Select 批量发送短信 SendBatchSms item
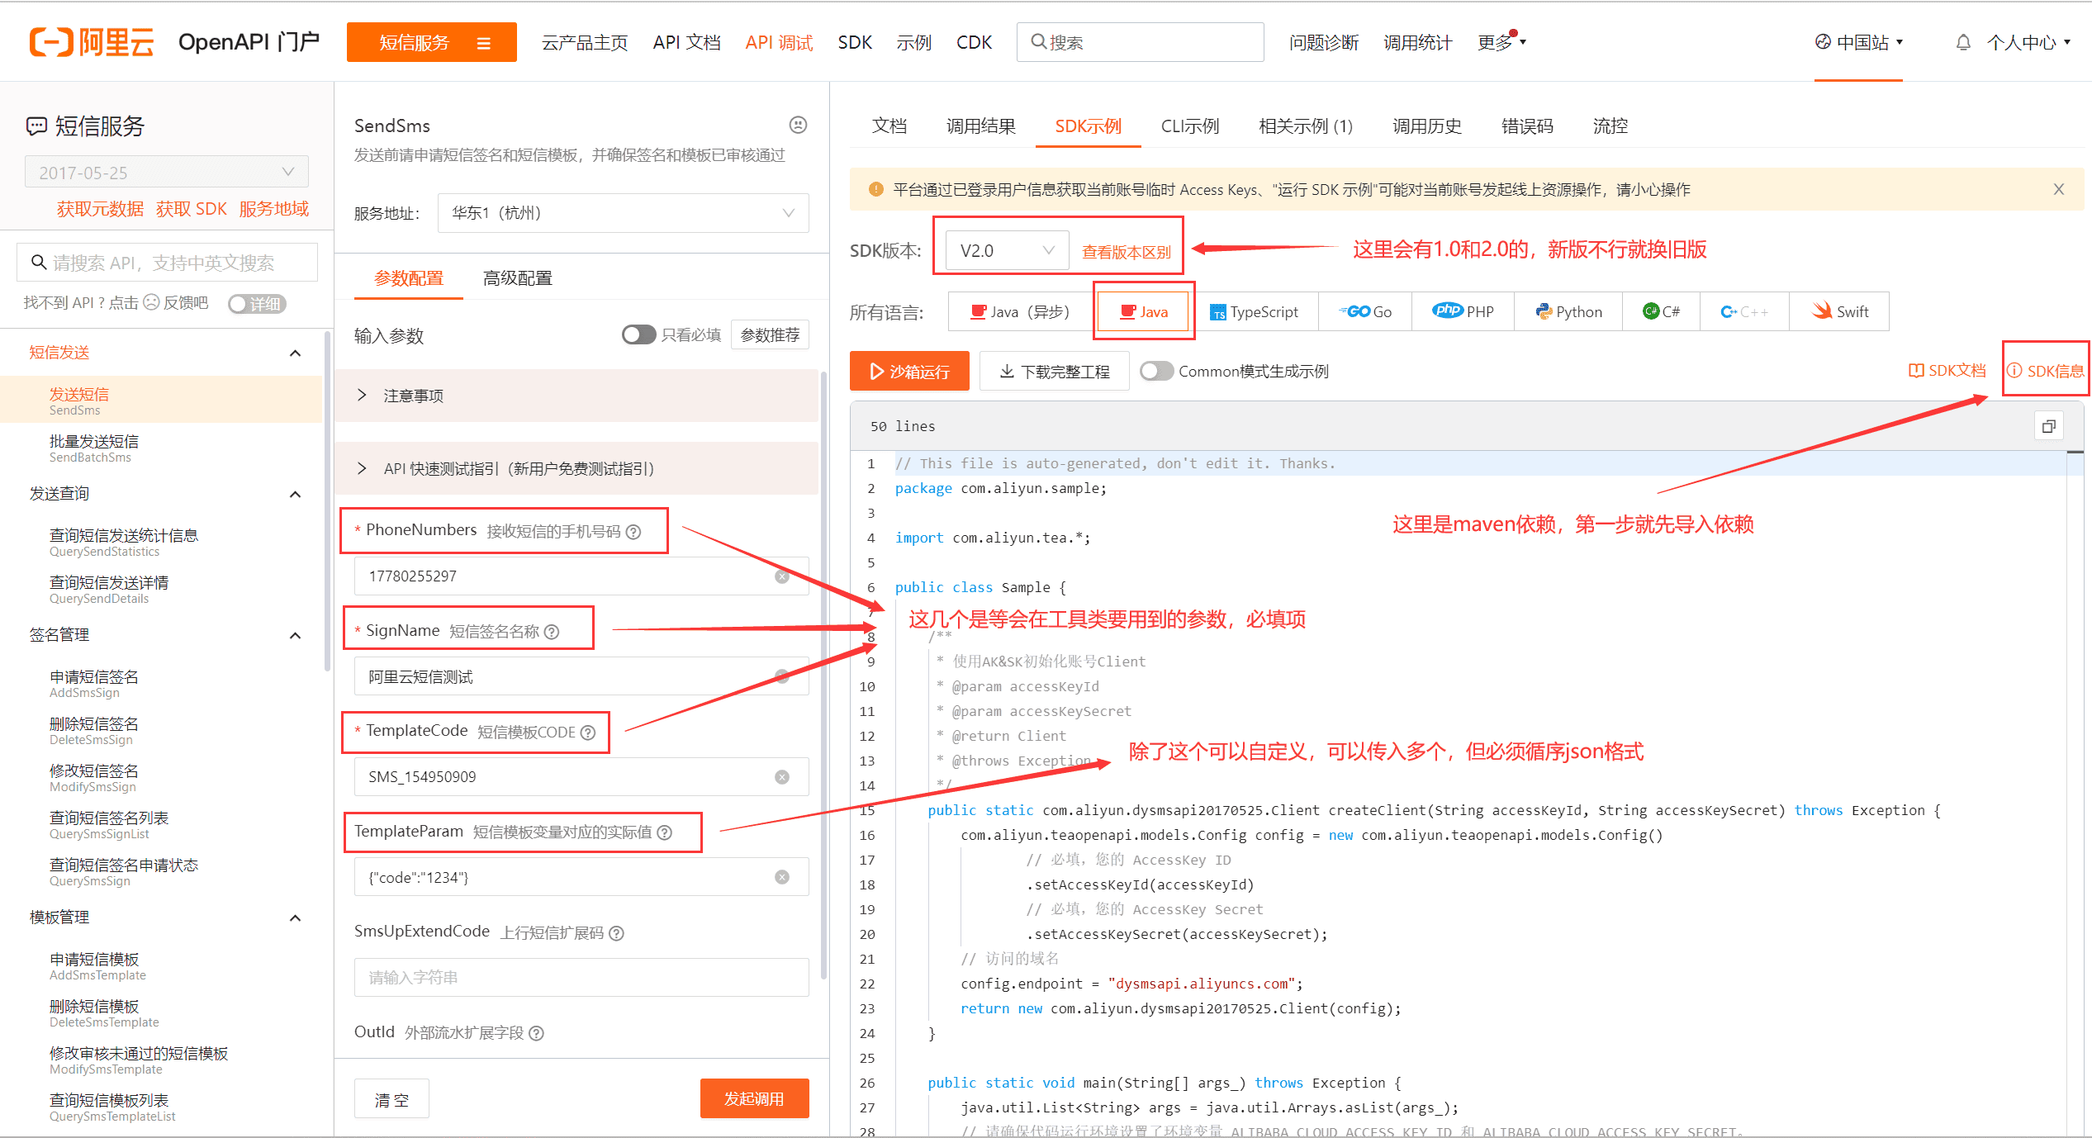The image size is (2092, 1138). point(161,448)
